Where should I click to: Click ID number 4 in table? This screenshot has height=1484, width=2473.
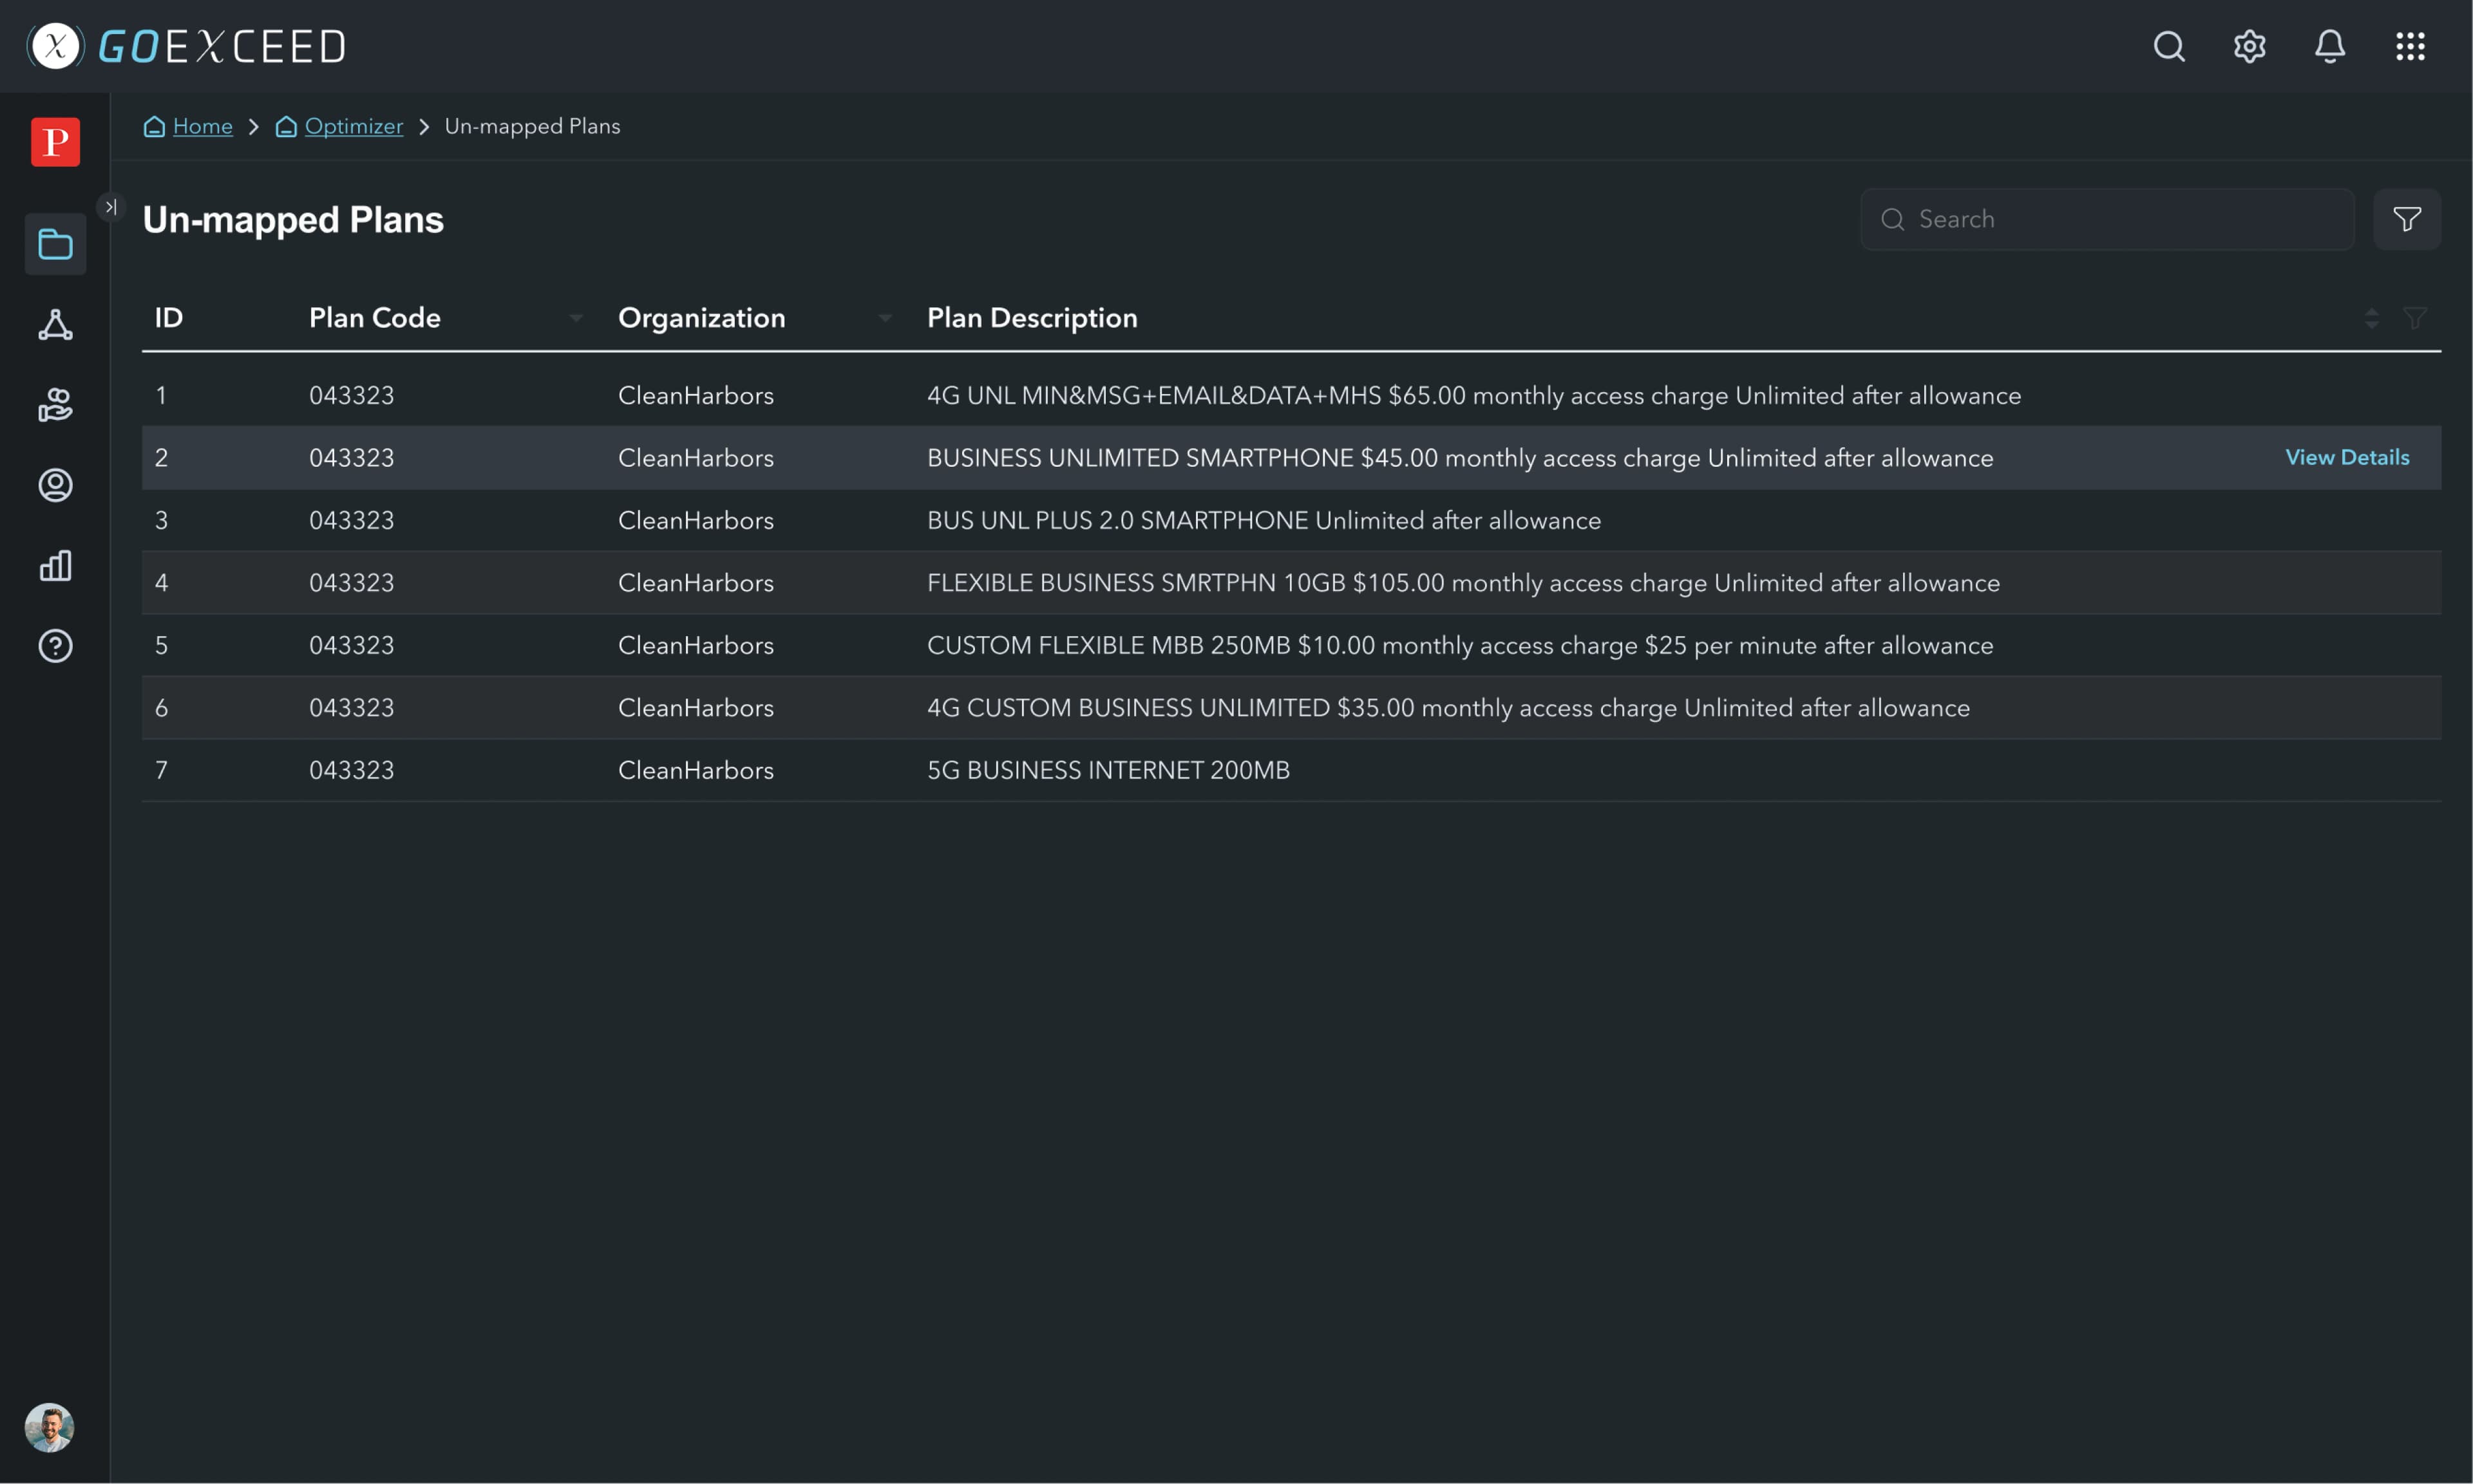(161, 583)
